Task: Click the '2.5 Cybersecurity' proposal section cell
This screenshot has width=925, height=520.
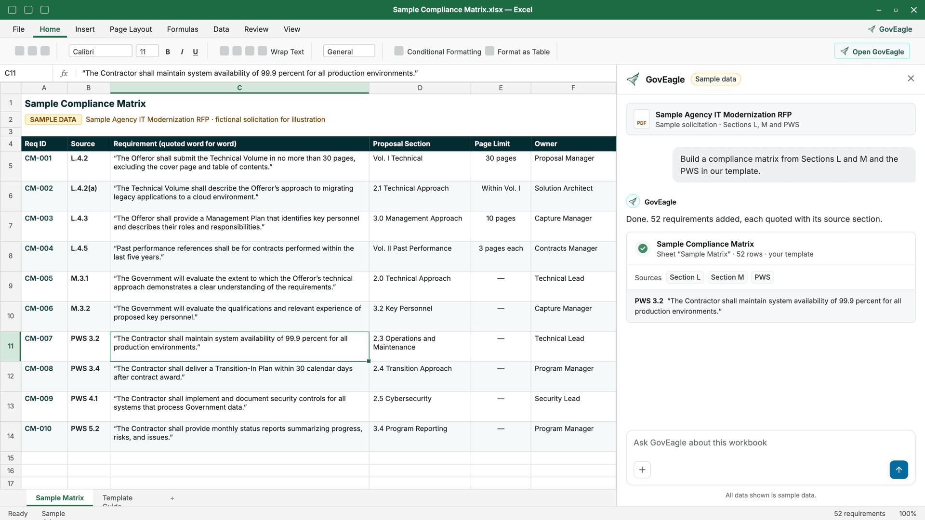Action: click(420, 406)
